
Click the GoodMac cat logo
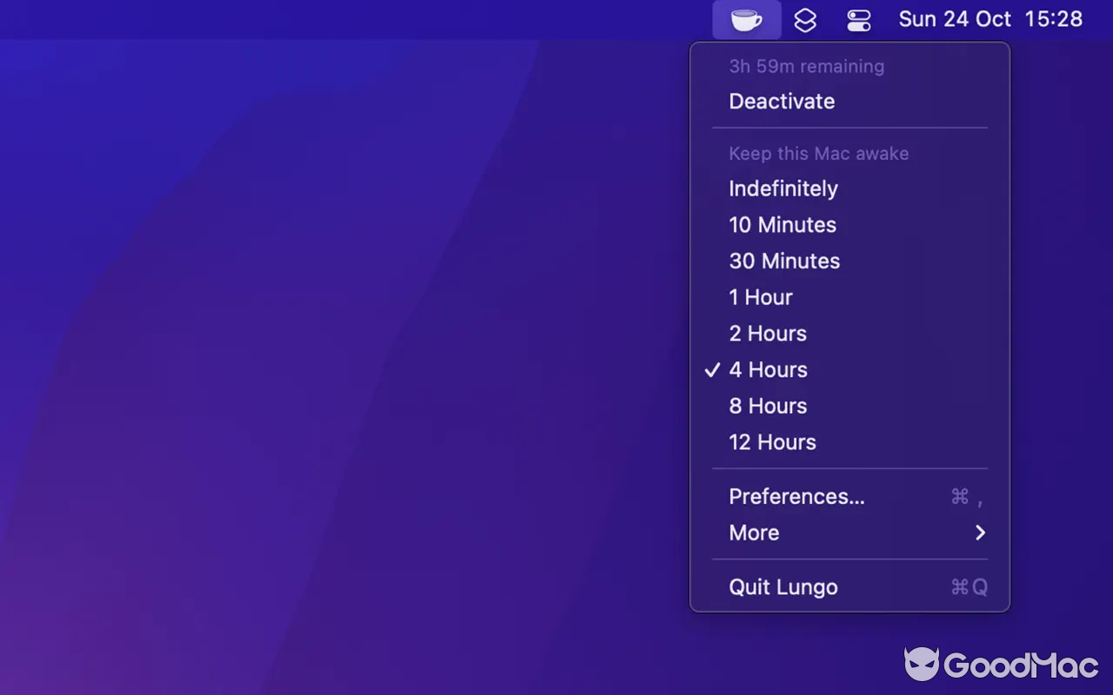[x=922, y=665]
